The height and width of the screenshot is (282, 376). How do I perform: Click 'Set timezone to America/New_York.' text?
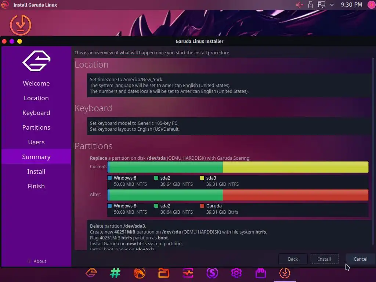(x=127, y=79)
